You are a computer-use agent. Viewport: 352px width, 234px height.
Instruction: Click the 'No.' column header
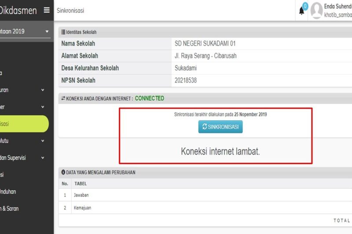[65, 184]
